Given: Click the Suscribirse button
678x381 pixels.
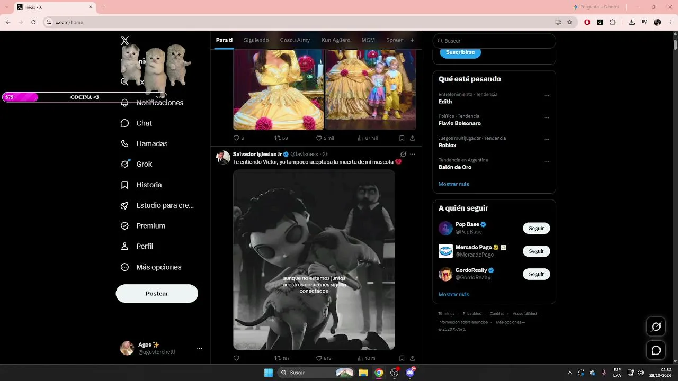Looking at the screenshot, I should 460,52.
